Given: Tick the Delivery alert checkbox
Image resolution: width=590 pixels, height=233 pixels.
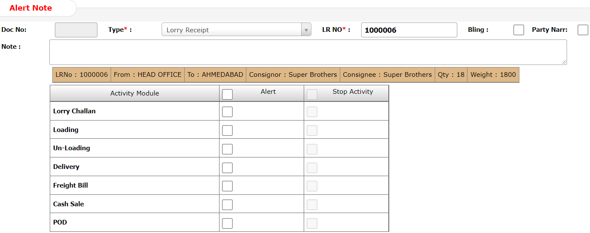Looking at the screenshot, I should pyautogui.click(x=228, y=168).
